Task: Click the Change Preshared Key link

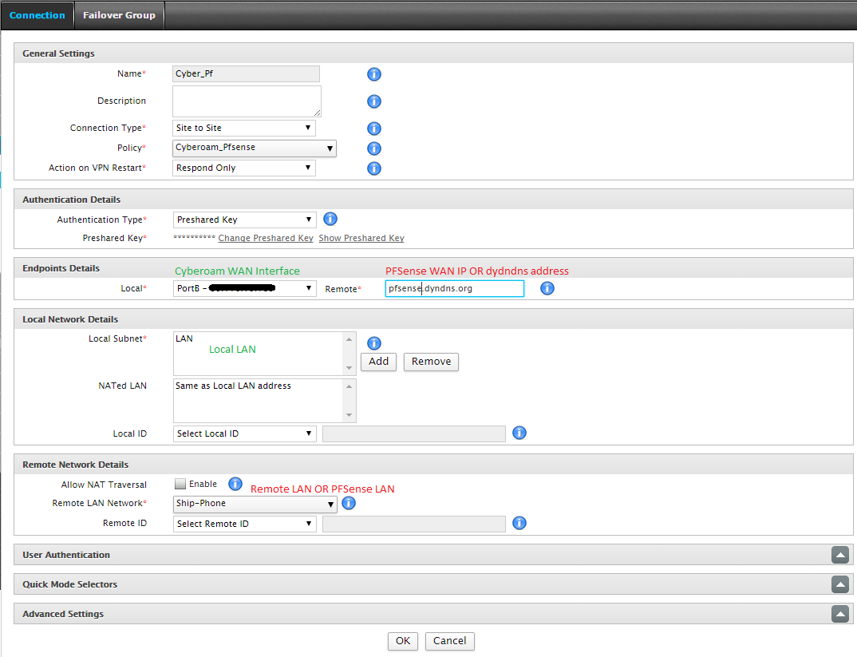Action: [266, 239]
